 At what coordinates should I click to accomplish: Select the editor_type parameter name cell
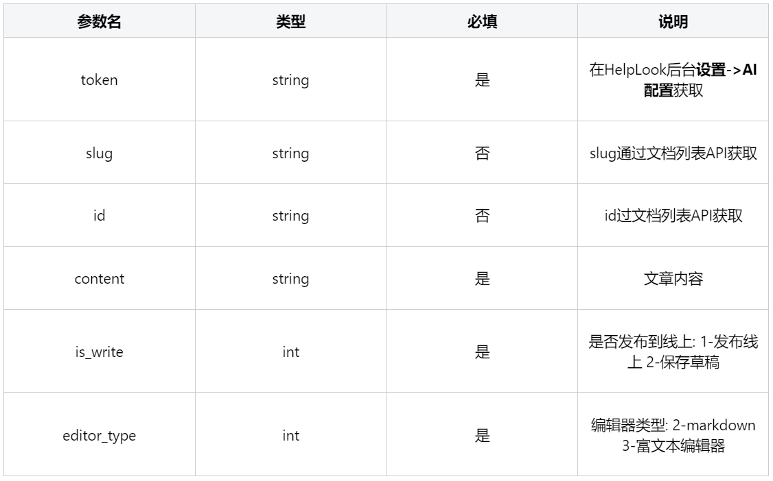coord(99,436)
